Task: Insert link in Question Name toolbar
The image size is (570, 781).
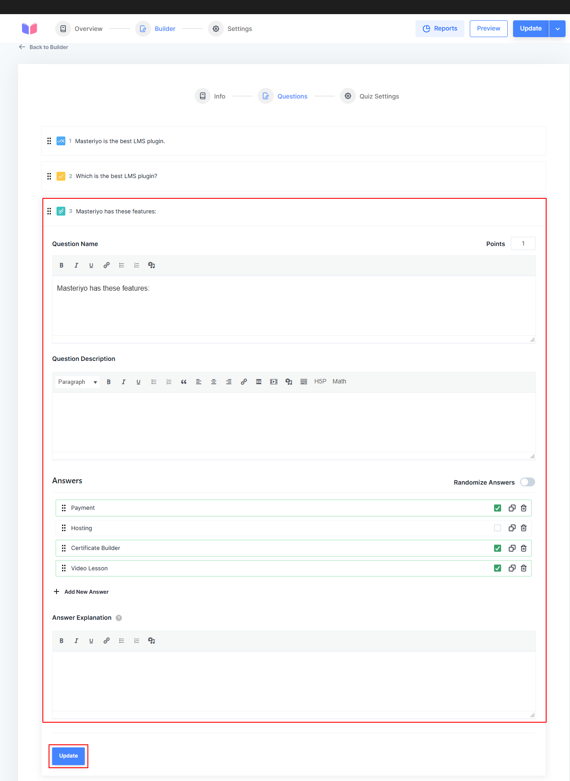Action: (106, 265)
